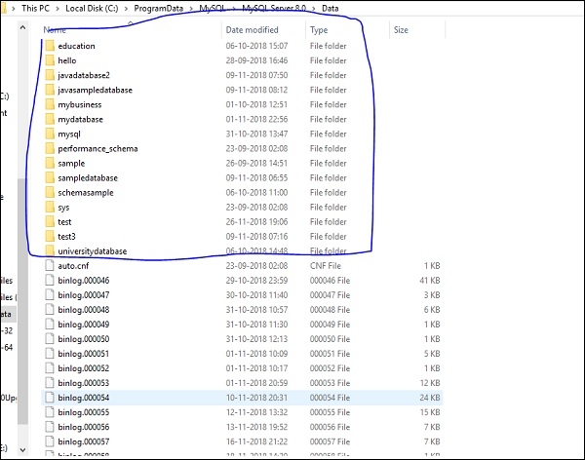
Task: Click the 12 KB size value
Action: (x=430, y=383)
